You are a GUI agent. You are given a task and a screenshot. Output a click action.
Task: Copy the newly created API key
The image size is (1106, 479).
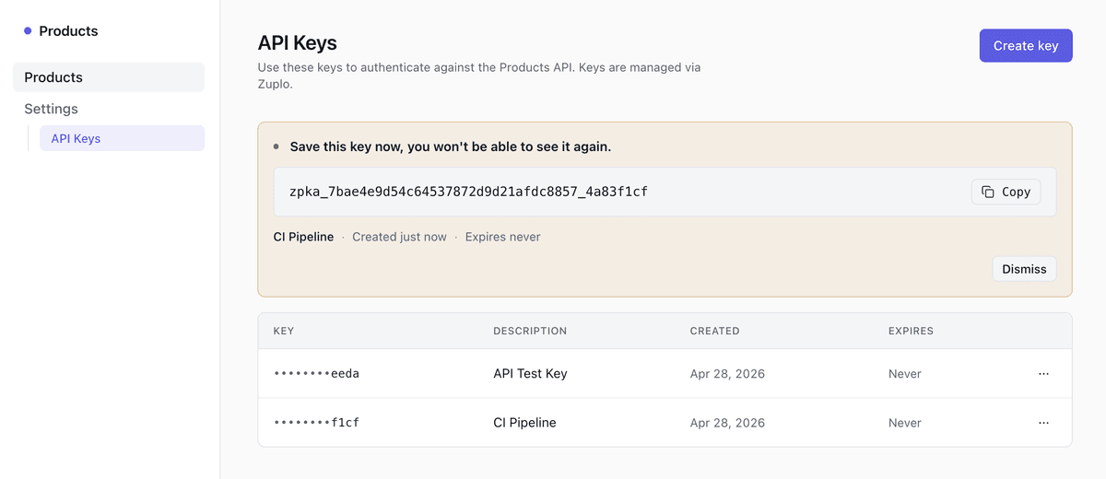coord(1006,192)
